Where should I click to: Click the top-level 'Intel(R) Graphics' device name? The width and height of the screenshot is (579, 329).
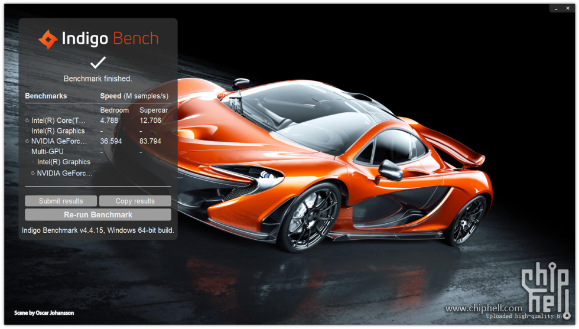pyautogui.click(x=58, y=131)
